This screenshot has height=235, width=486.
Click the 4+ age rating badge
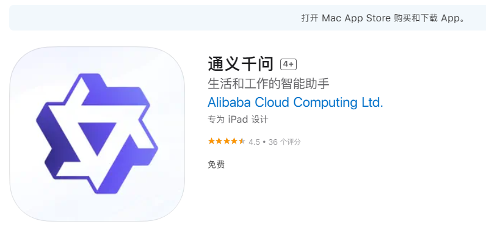click(289, 65)
